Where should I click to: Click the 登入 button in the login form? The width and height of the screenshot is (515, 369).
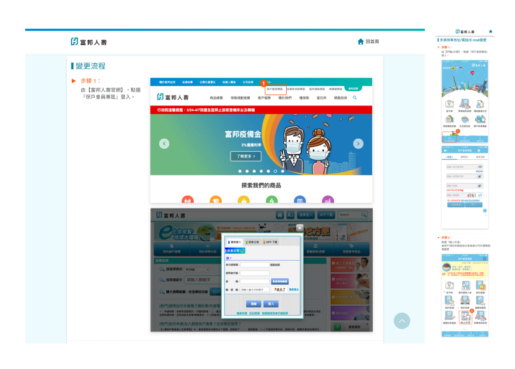point(271,304)
